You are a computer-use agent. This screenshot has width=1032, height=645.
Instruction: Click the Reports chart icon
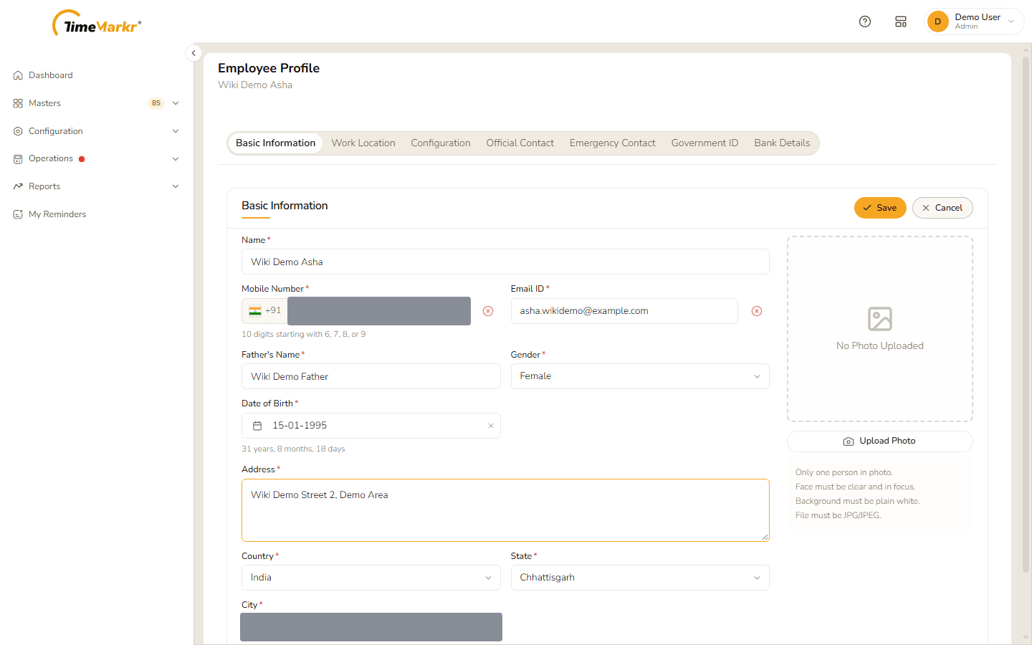18,186
